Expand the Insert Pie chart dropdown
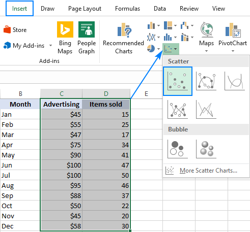This screenshot has height=232, width=250. [158, 49]
